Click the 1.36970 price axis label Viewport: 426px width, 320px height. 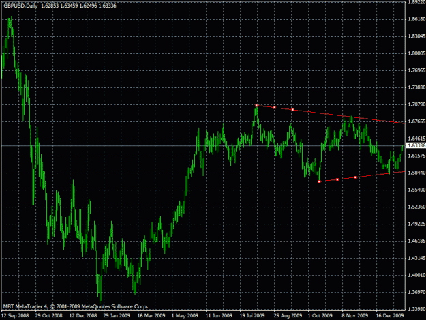click(x=416, y=292)
